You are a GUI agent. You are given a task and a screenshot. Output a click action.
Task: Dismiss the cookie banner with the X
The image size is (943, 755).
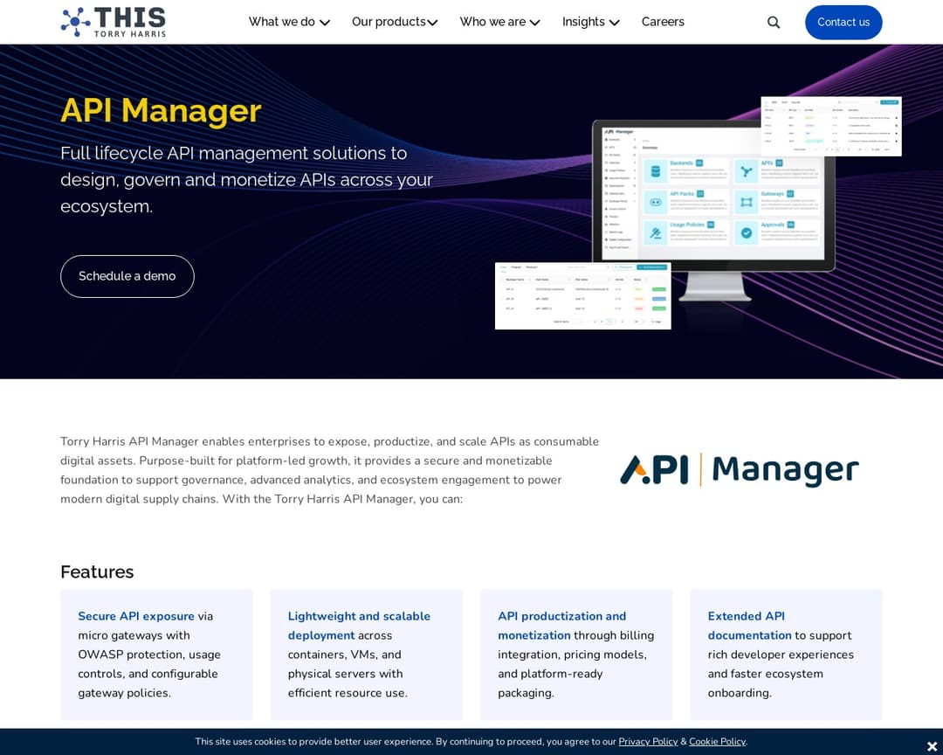(x=932, y=746)
